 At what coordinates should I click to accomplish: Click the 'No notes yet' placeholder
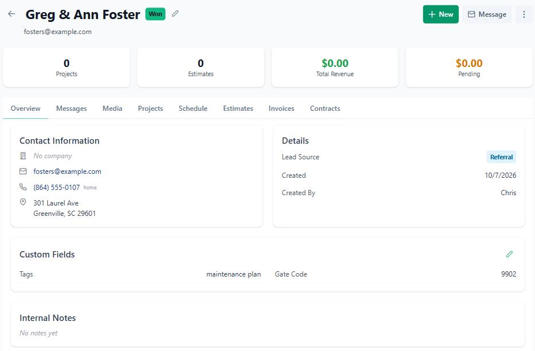[x=39, y=333]
